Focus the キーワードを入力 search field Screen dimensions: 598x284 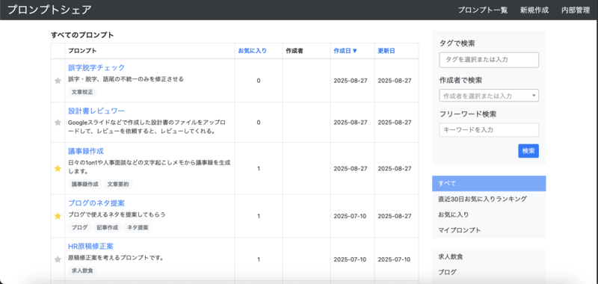(489, 129)
